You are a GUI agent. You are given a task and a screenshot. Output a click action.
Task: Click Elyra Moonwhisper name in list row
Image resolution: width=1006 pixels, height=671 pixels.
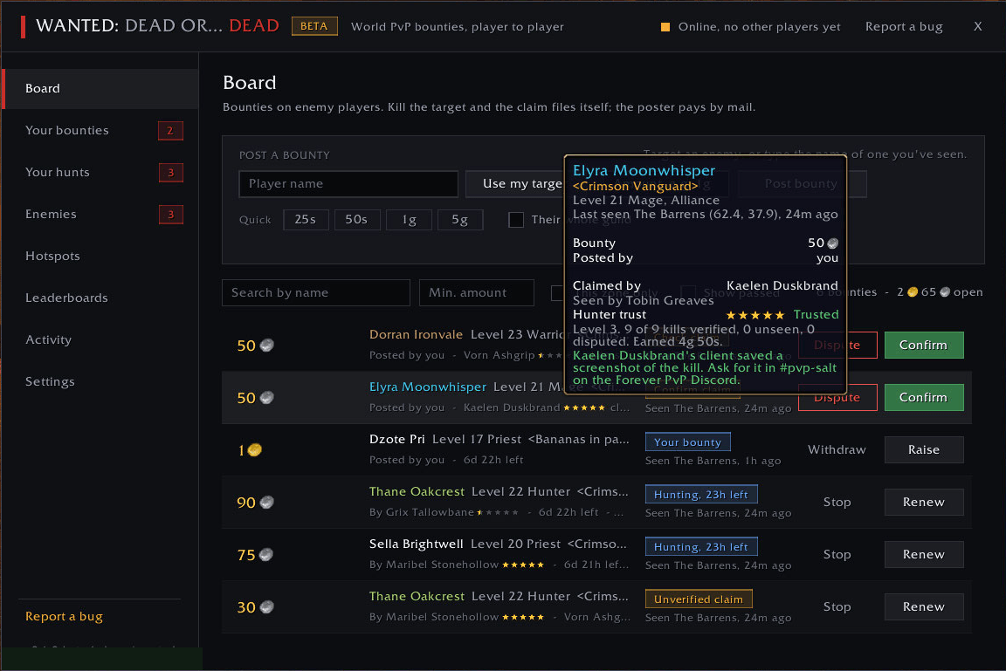pos(427,387)
